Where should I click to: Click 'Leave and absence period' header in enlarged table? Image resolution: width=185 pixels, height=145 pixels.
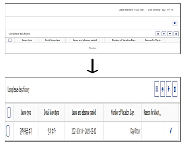point(84,112)
